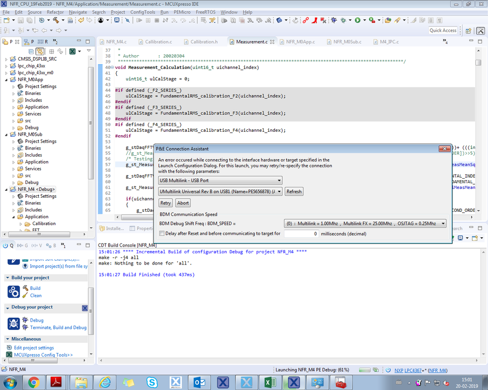This screenshot has height=390, width=488.
Task: Expand the CMSIS_DSPLIB_SRC project node
Action: (6, 59)
